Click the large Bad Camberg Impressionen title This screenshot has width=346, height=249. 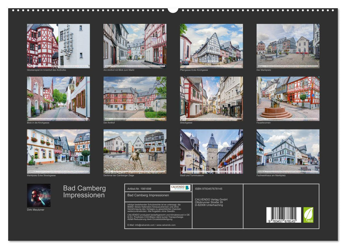point(84,192)
